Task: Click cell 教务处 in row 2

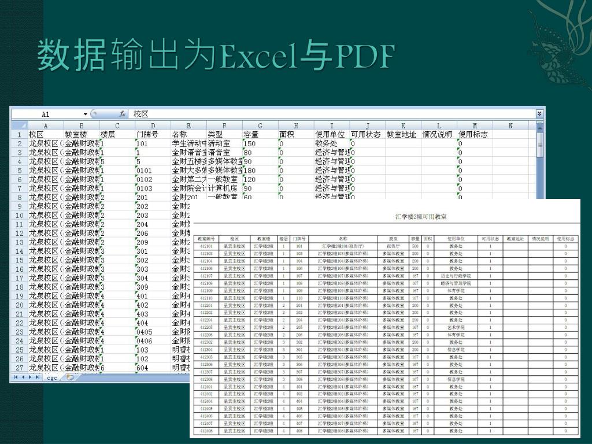Action: (331, 143)
